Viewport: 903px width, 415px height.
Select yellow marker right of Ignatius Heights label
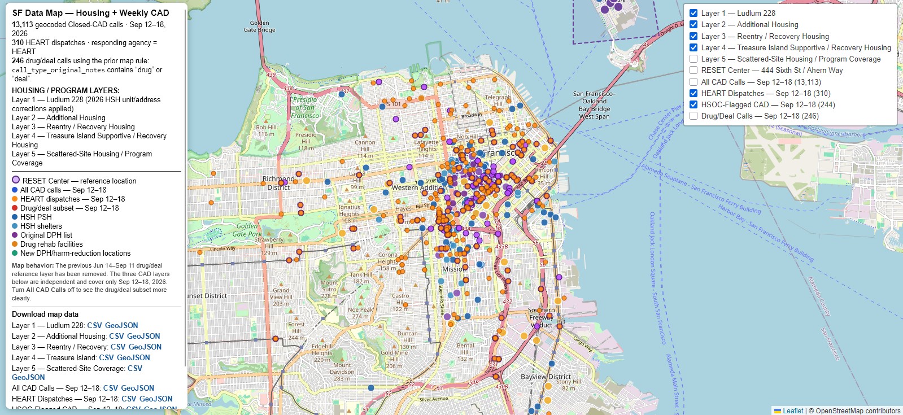coord(373,209)
